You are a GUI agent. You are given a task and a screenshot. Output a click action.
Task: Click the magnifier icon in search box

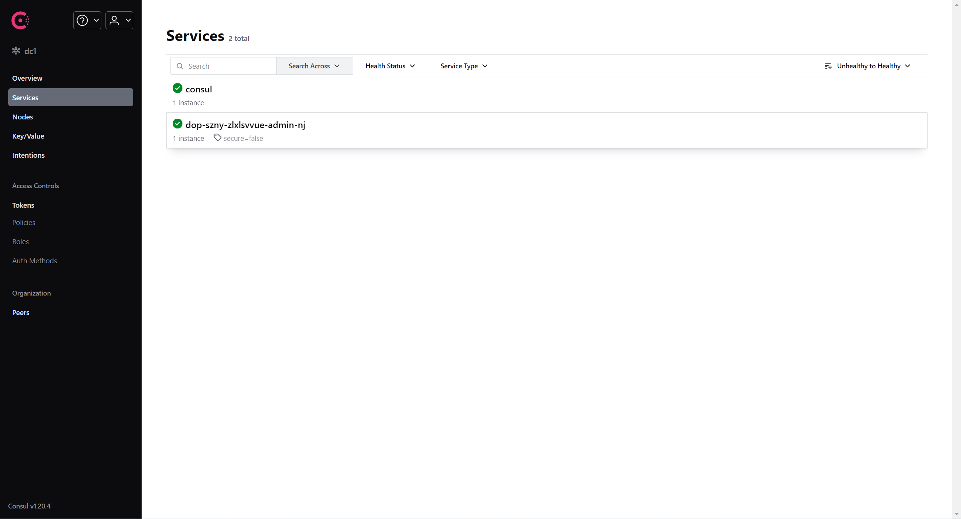coord(180,66)
